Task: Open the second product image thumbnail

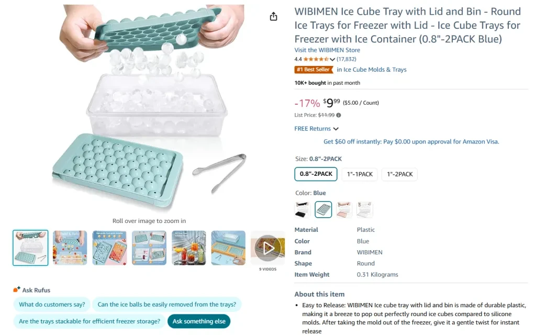Action: (x=70, y=248)
